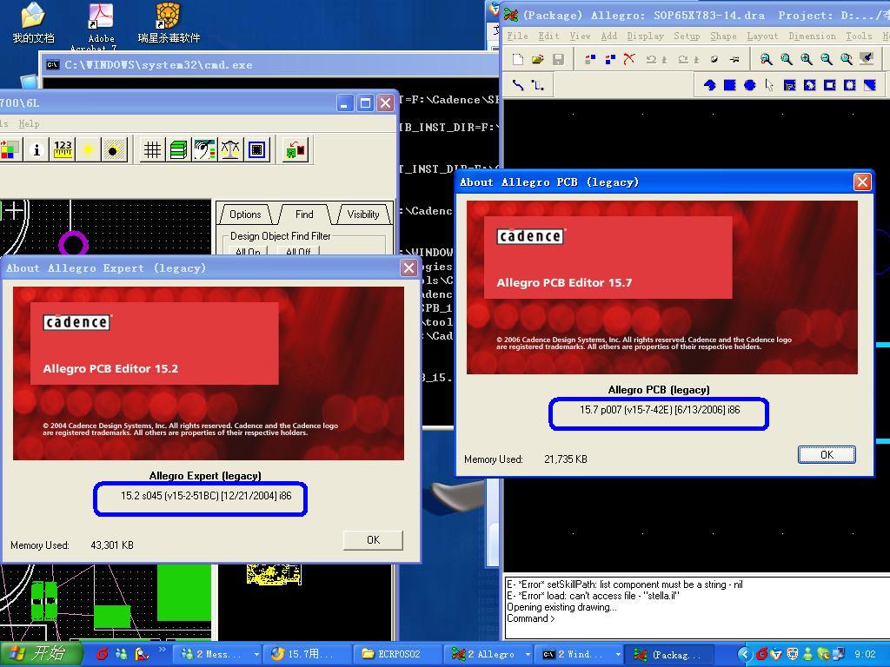Select the Copy tool icon
Viewport: 890px width, 667px height.
[610, 59]
